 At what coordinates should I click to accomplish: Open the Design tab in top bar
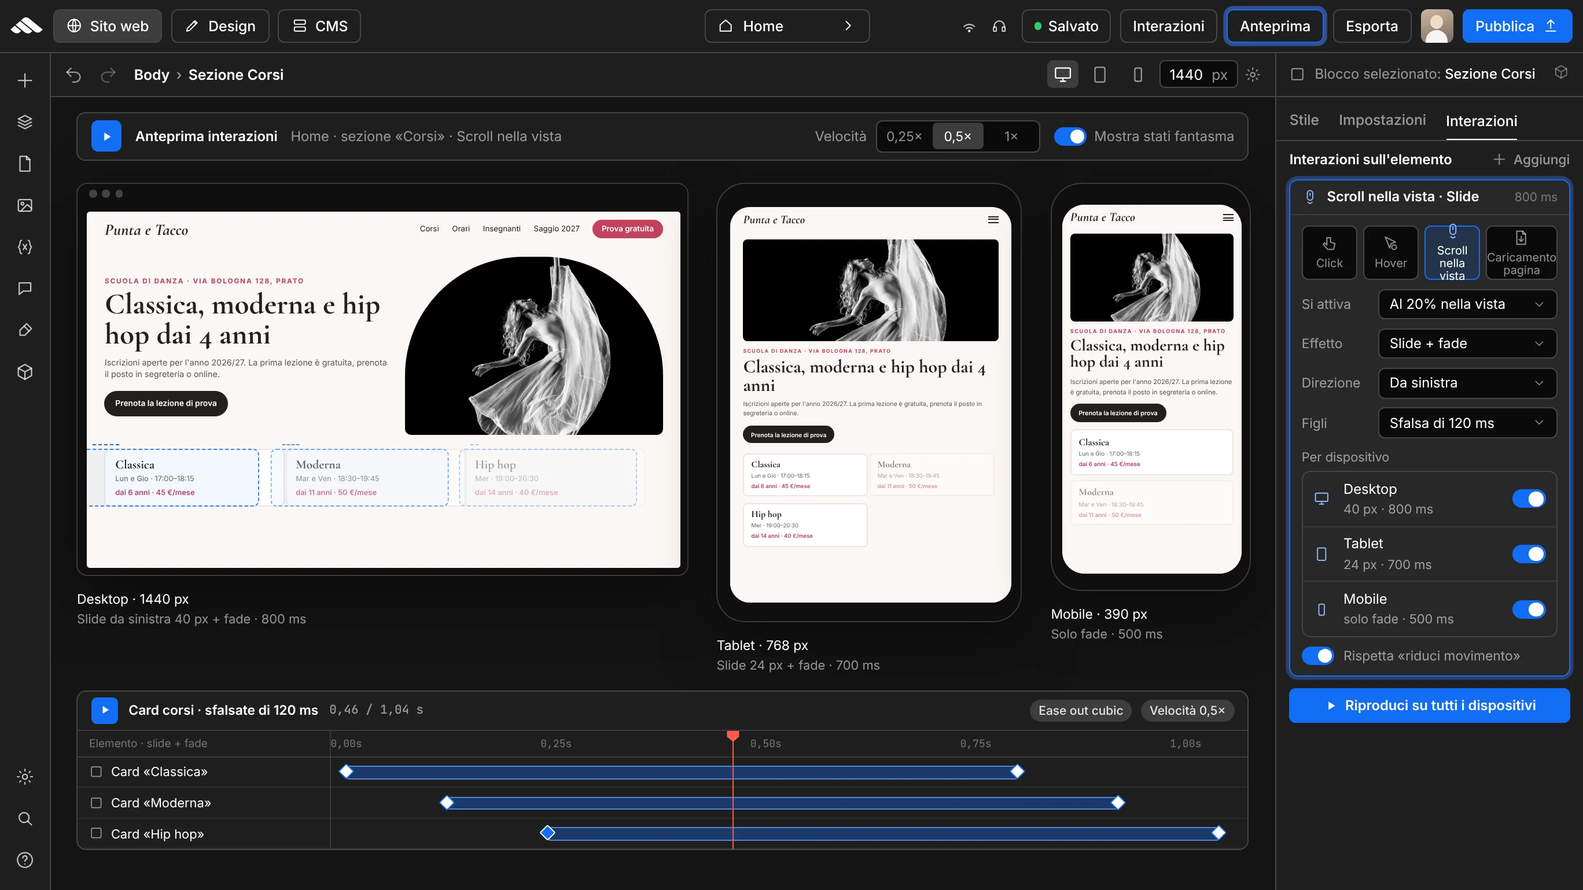coord(220,27)
